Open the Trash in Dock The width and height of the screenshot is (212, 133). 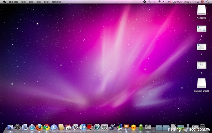203,127
